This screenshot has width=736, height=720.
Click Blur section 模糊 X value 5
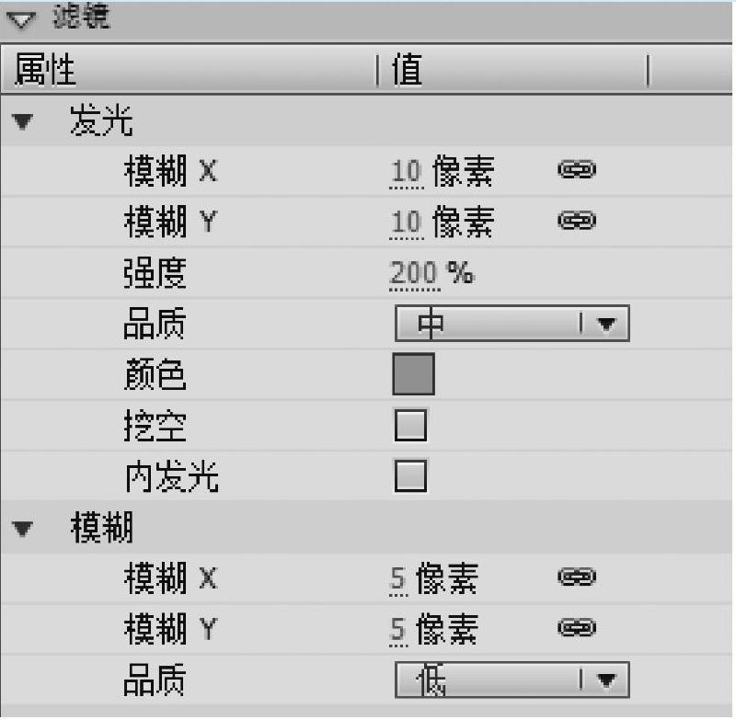click(x=398, y=578)
